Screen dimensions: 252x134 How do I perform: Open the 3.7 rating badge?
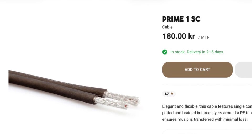[169, 94]
